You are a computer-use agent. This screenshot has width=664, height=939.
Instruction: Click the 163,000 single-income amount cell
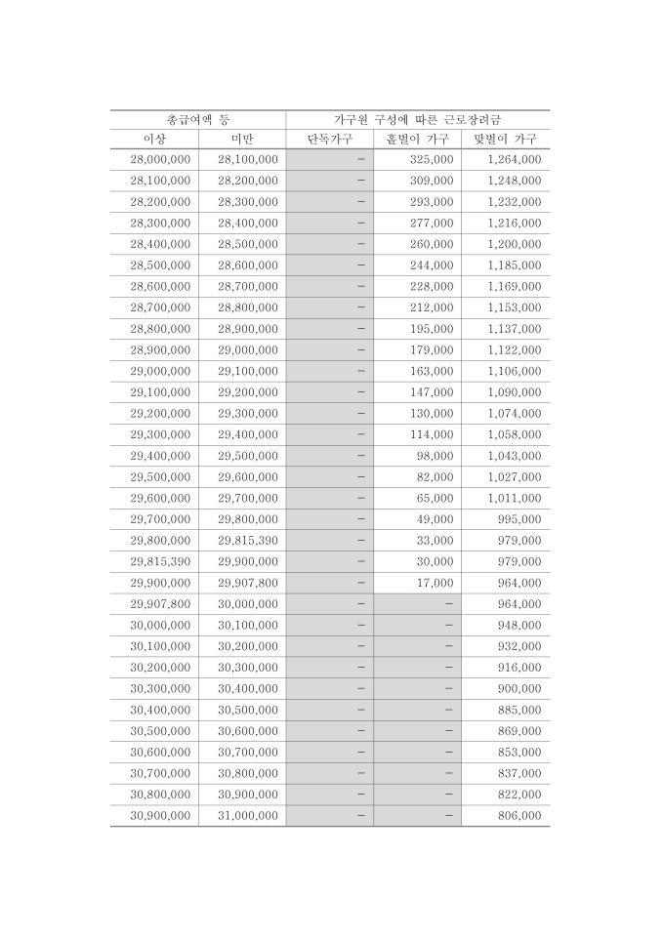point(432,371)
